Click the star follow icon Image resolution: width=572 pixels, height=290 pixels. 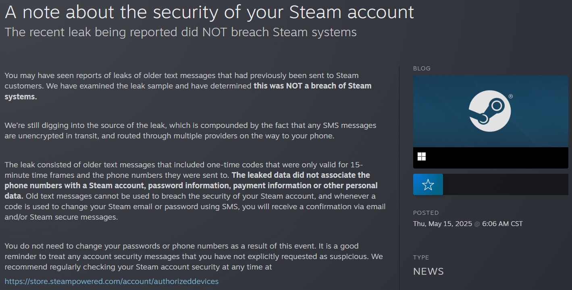click(x=428, y=185)
